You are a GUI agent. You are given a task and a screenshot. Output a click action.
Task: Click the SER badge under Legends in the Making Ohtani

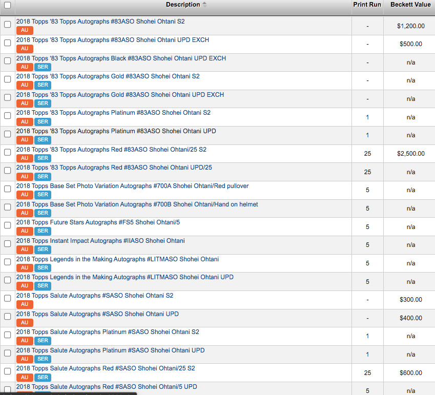tap(43, 267)
